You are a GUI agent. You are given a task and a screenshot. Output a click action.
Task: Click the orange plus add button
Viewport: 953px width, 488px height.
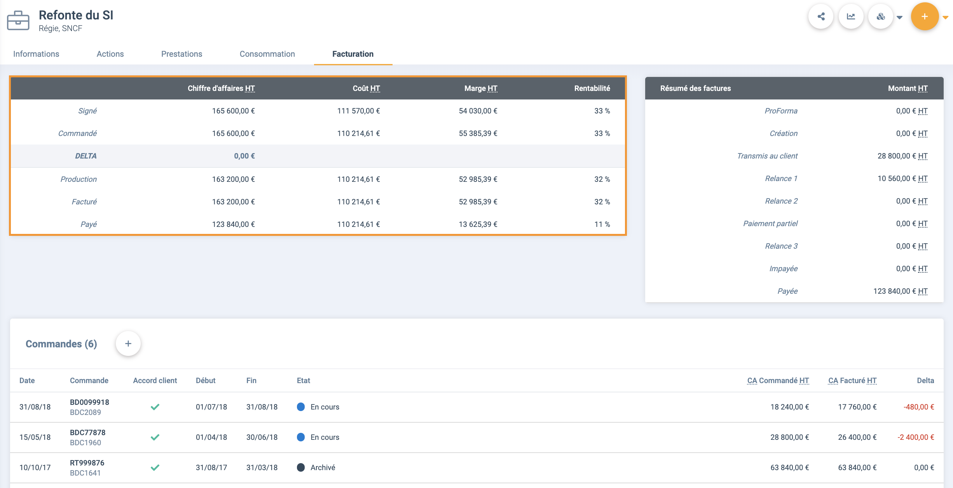[x=925, y=16]
